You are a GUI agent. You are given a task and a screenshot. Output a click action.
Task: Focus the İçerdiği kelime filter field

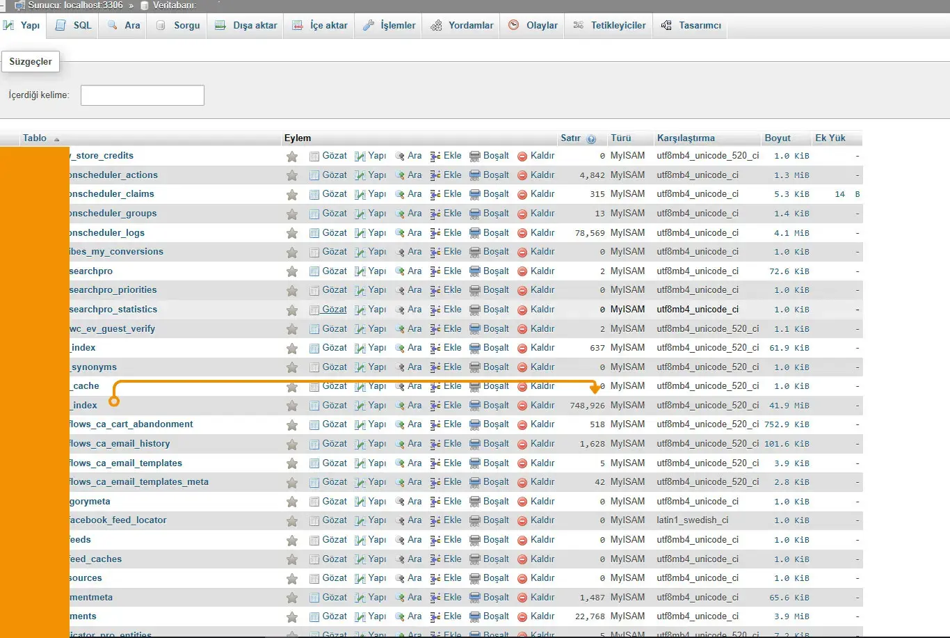tap(143, 95)
